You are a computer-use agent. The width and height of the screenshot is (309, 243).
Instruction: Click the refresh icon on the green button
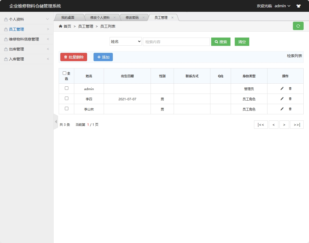298,26
